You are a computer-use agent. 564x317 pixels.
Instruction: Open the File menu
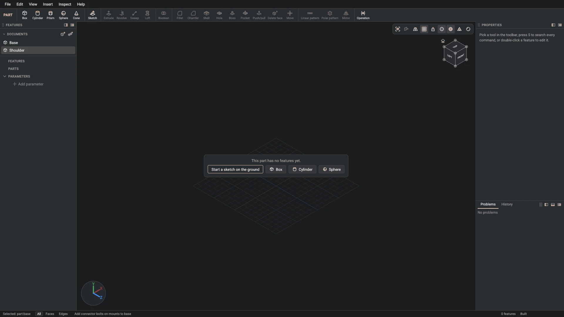pos(8,4)
